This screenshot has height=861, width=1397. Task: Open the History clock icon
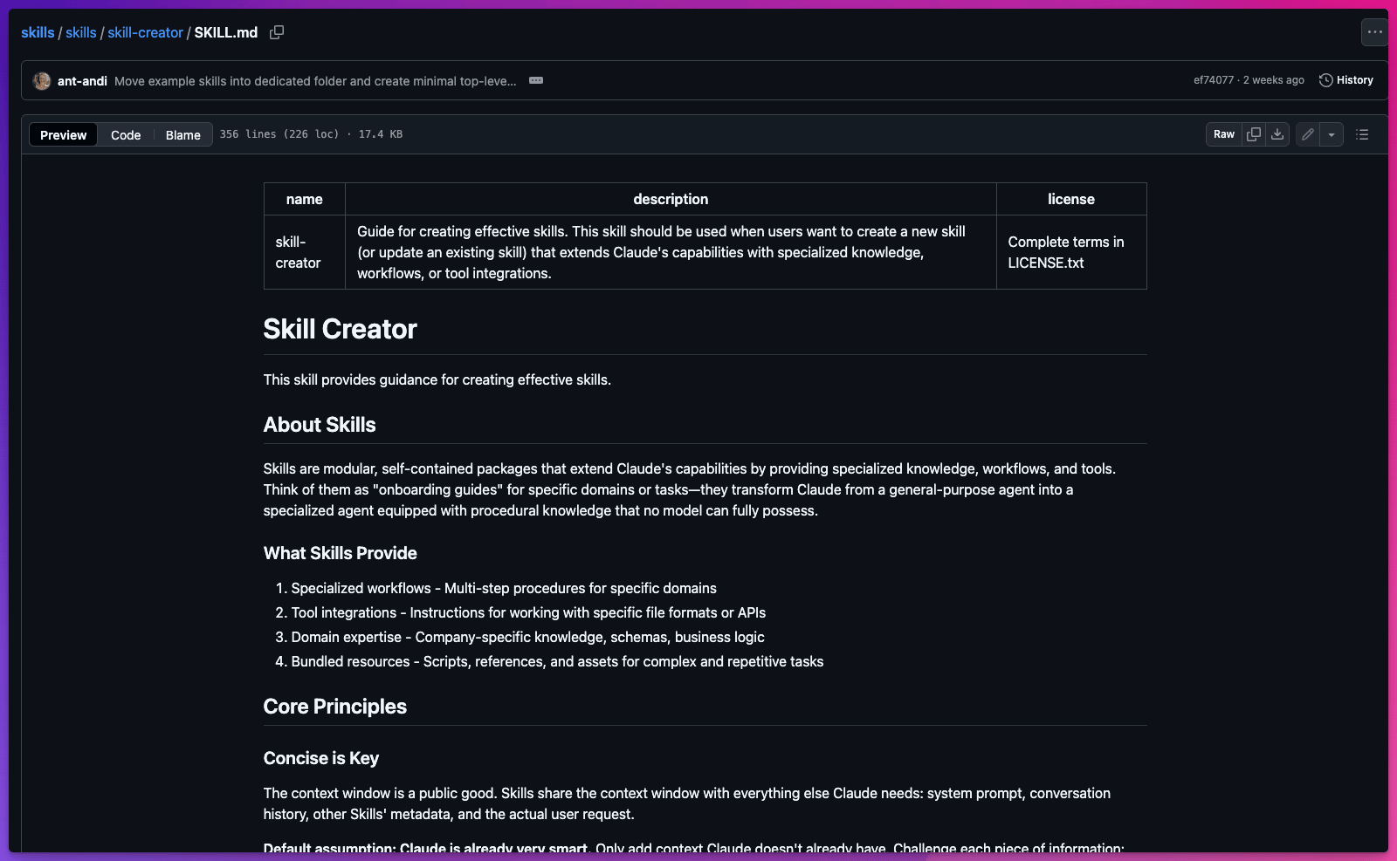coord(1325,80)
